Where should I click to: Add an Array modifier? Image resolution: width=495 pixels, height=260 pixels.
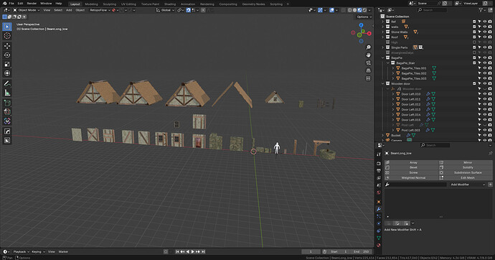pos(411,162)
